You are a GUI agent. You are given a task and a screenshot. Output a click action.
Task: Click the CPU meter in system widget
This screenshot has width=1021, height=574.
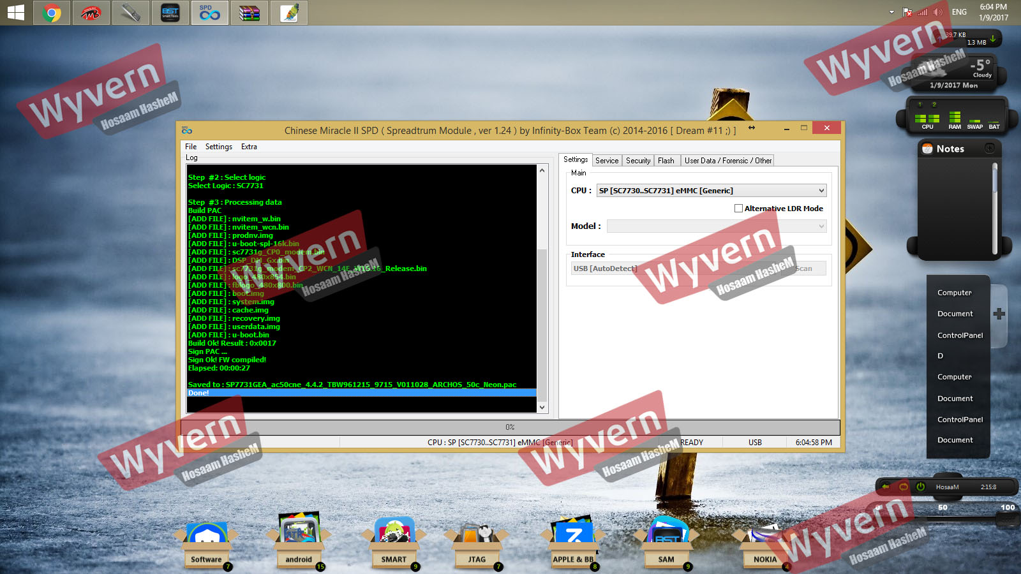pyautogui.click(x=927, y=119)
